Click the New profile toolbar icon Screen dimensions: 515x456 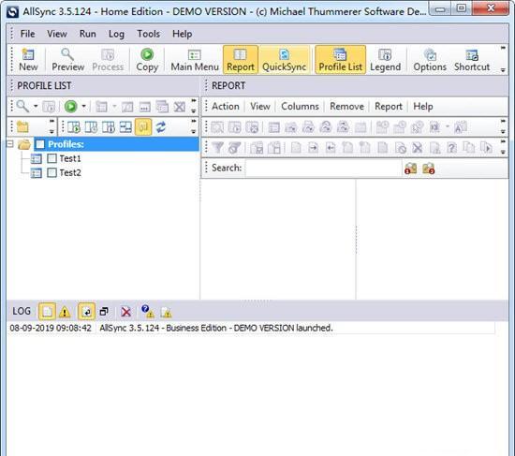pyautogui.click(x=27, y=60)
